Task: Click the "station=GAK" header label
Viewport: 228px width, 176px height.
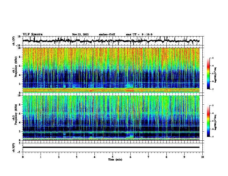Action: coord(107,35)
